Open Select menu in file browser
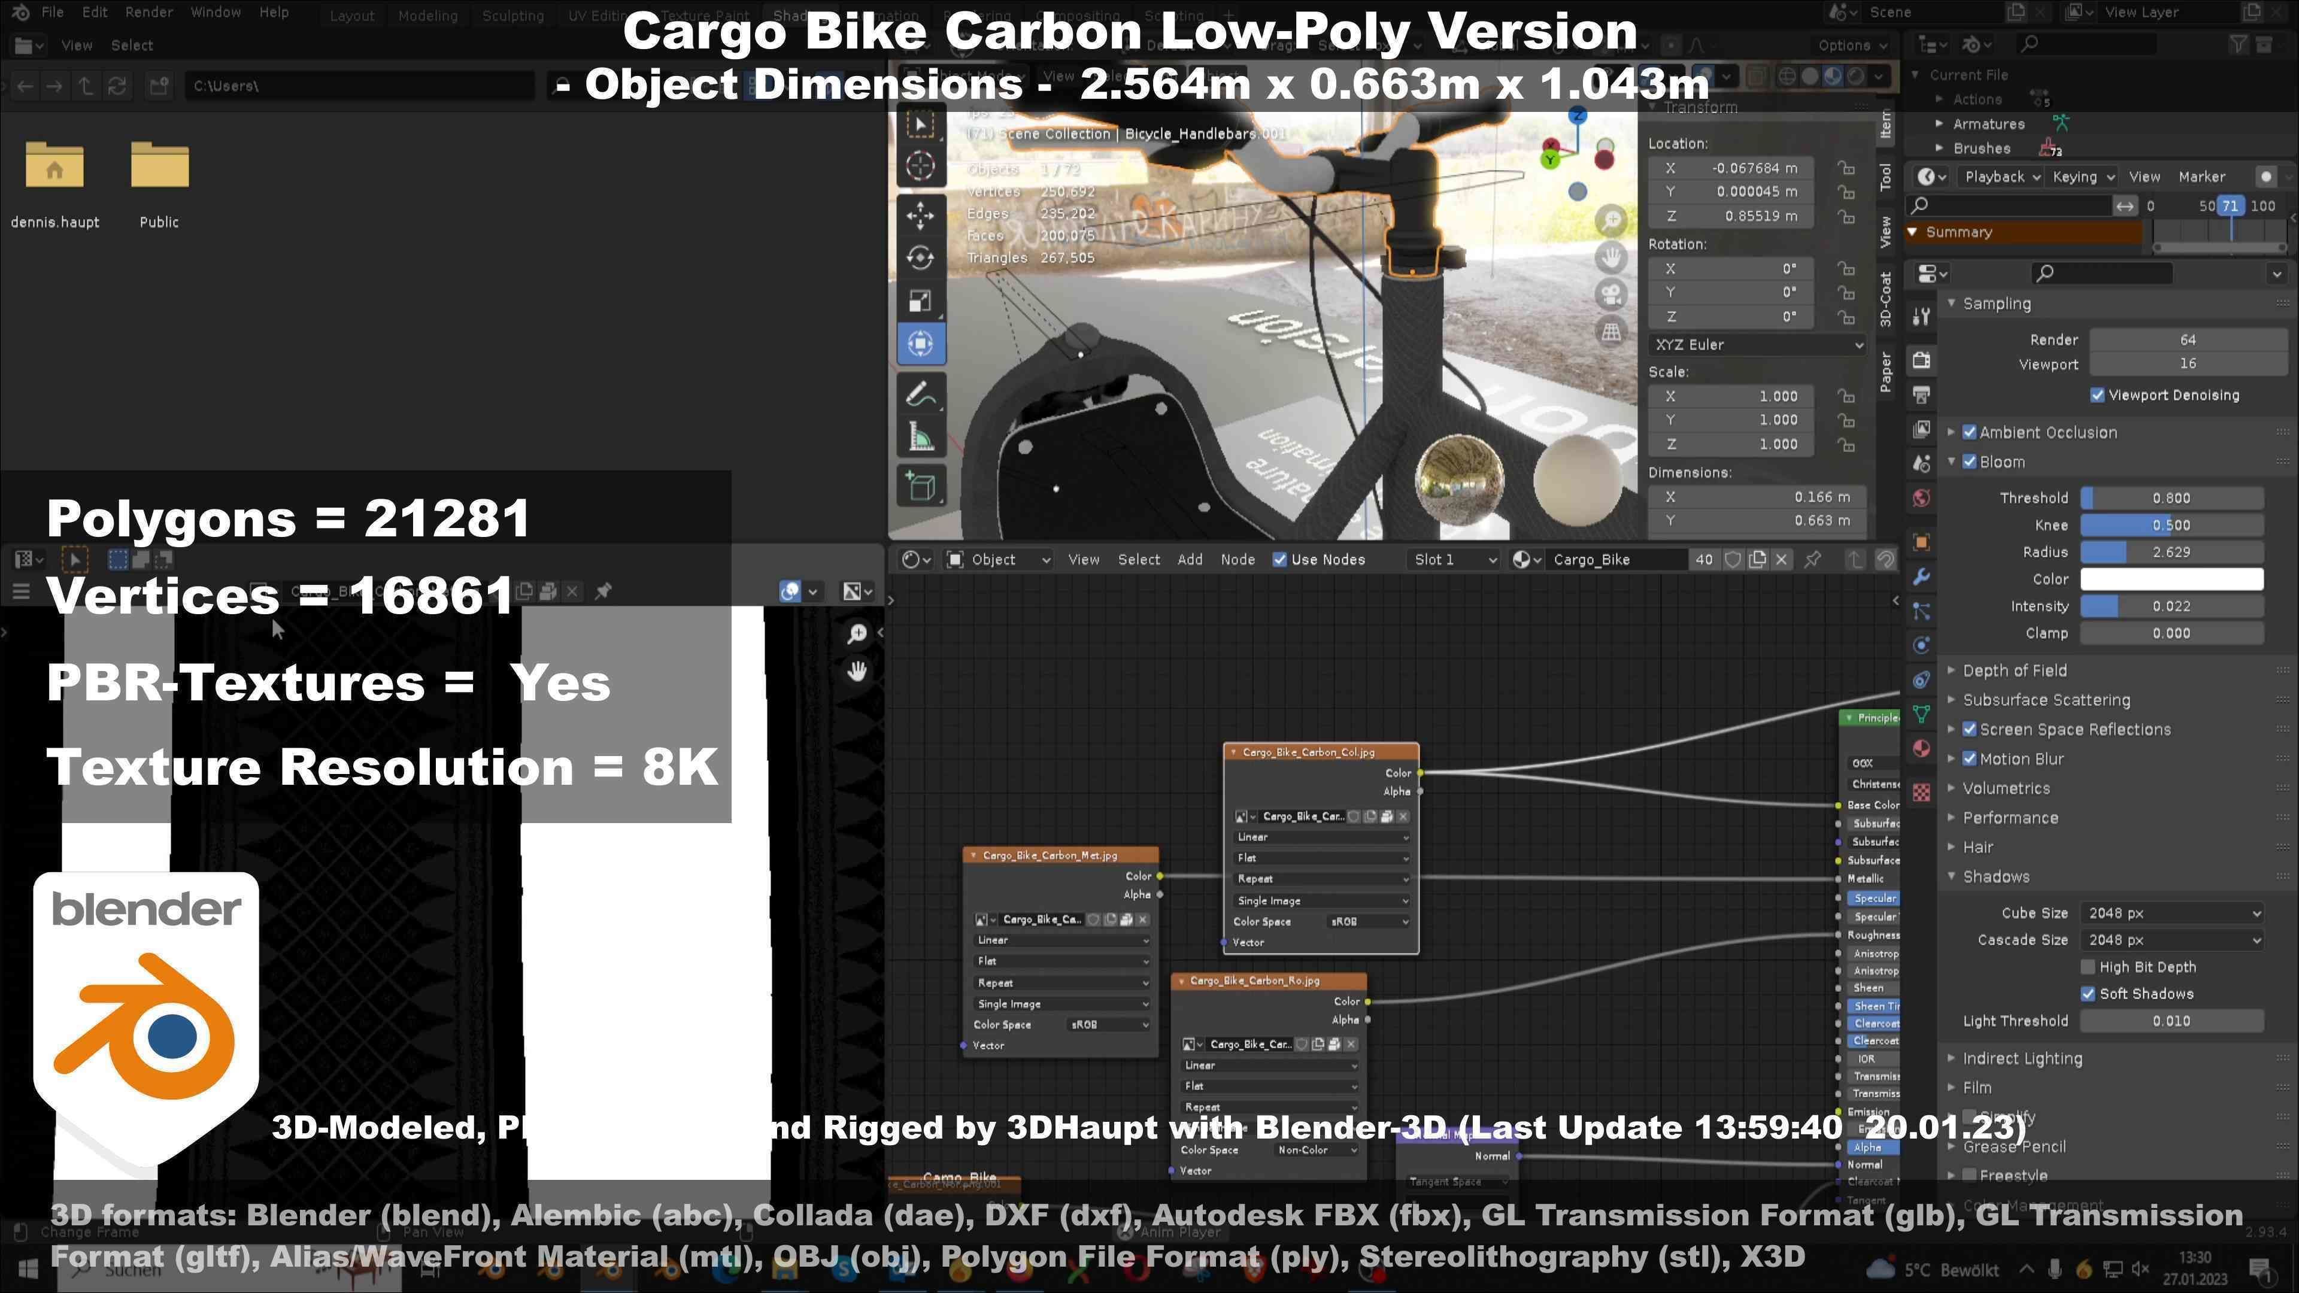Screen dimensions: 2299x1293 [x=132, y=45]
